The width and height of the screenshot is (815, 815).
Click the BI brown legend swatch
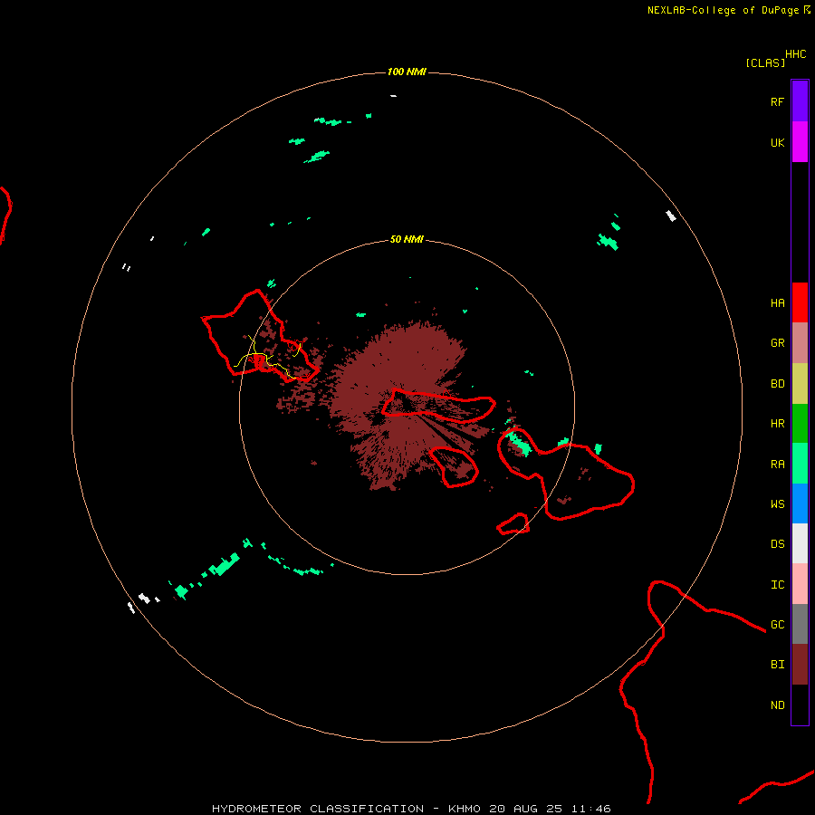click(800, 665)
